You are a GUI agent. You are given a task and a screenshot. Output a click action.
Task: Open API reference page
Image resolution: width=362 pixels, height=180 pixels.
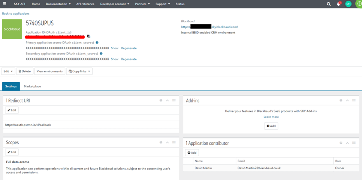(x=85, y=4)
